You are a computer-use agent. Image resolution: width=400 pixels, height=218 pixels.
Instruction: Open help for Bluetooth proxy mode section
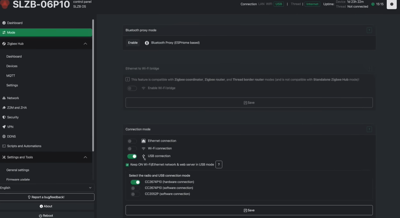click(x=369, y=30)
